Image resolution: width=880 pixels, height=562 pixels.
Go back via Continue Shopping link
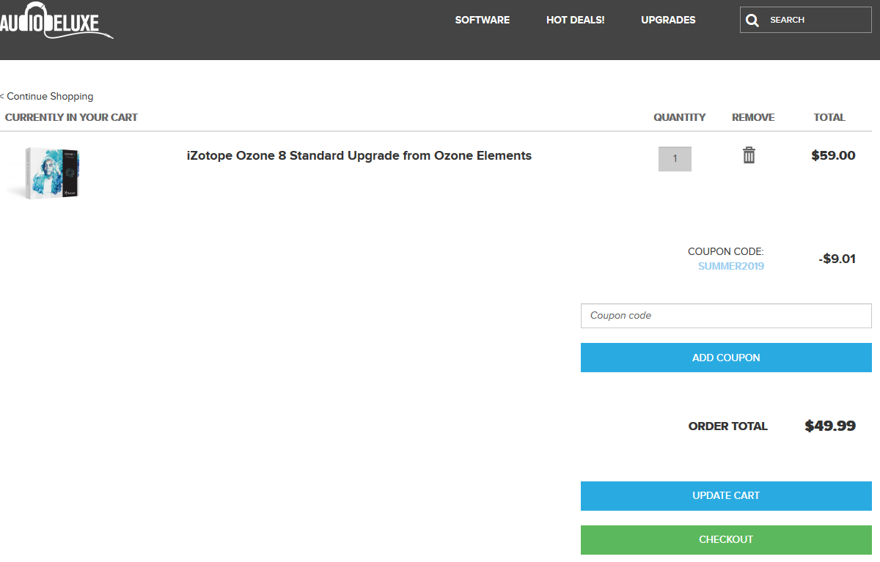point(47,96)
